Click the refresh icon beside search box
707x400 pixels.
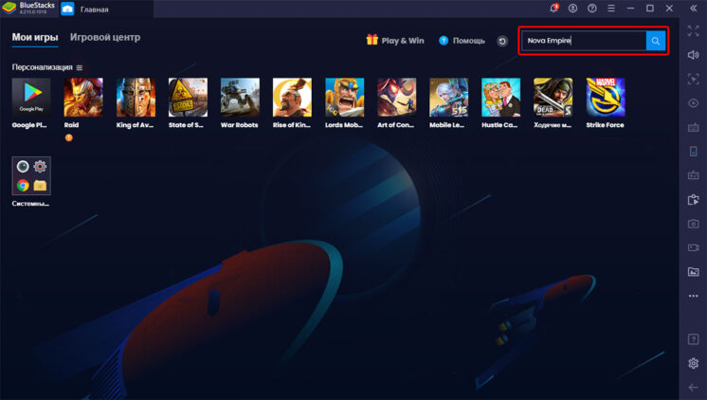point(502,42)
